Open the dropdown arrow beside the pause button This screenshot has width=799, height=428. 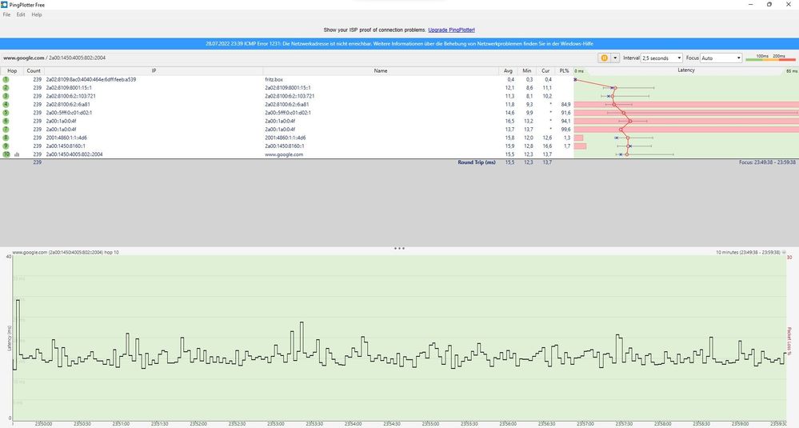[x=615, y=58]
